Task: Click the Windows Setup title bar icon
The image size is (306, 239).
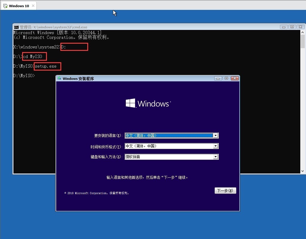Action: click(59, 78)
